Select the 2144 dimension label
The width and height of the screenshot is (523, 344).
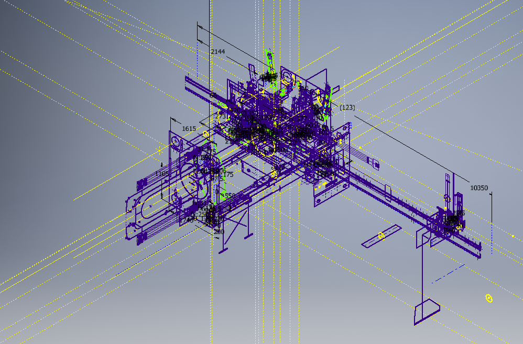point(217,51)
